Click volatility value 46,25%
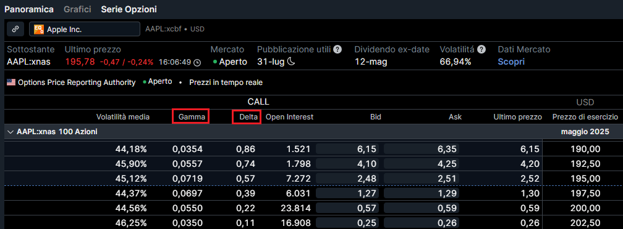623x229 pixels. [x=131, y=223]
